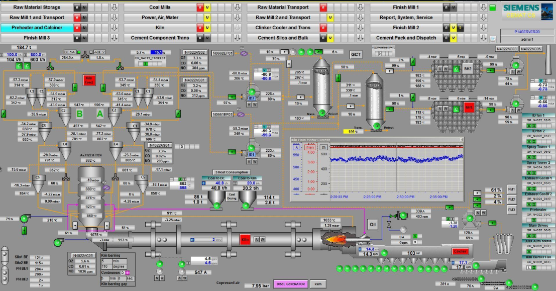Click green status indicator beside Finish Mill 1

tap(493, 8)
